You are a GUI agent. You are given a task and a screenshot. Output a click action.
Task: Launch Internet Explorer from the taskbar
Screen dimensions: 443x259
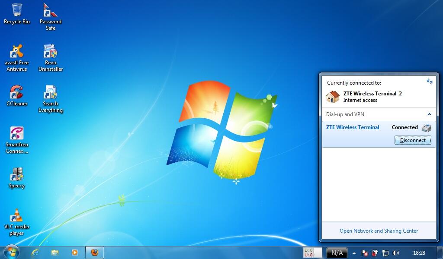(x=35, y=252)
